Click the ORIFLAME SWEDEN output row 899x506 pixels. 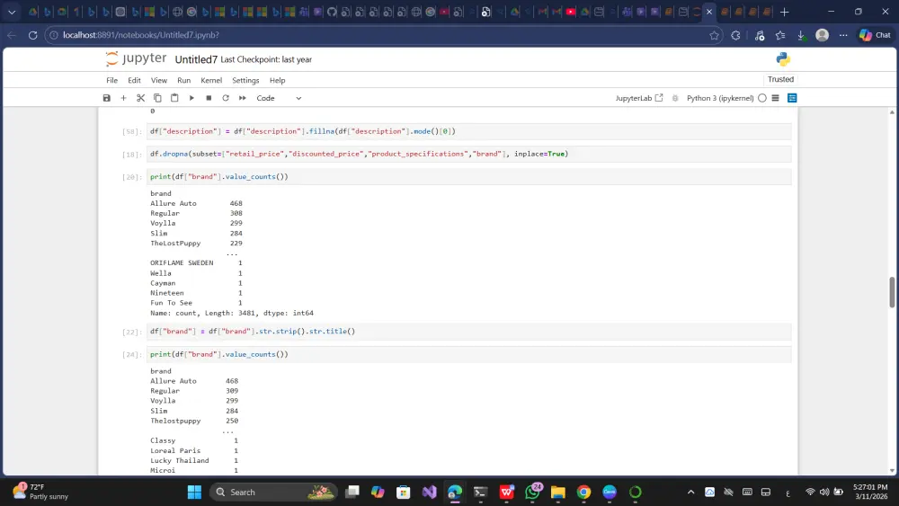(196, 263)
